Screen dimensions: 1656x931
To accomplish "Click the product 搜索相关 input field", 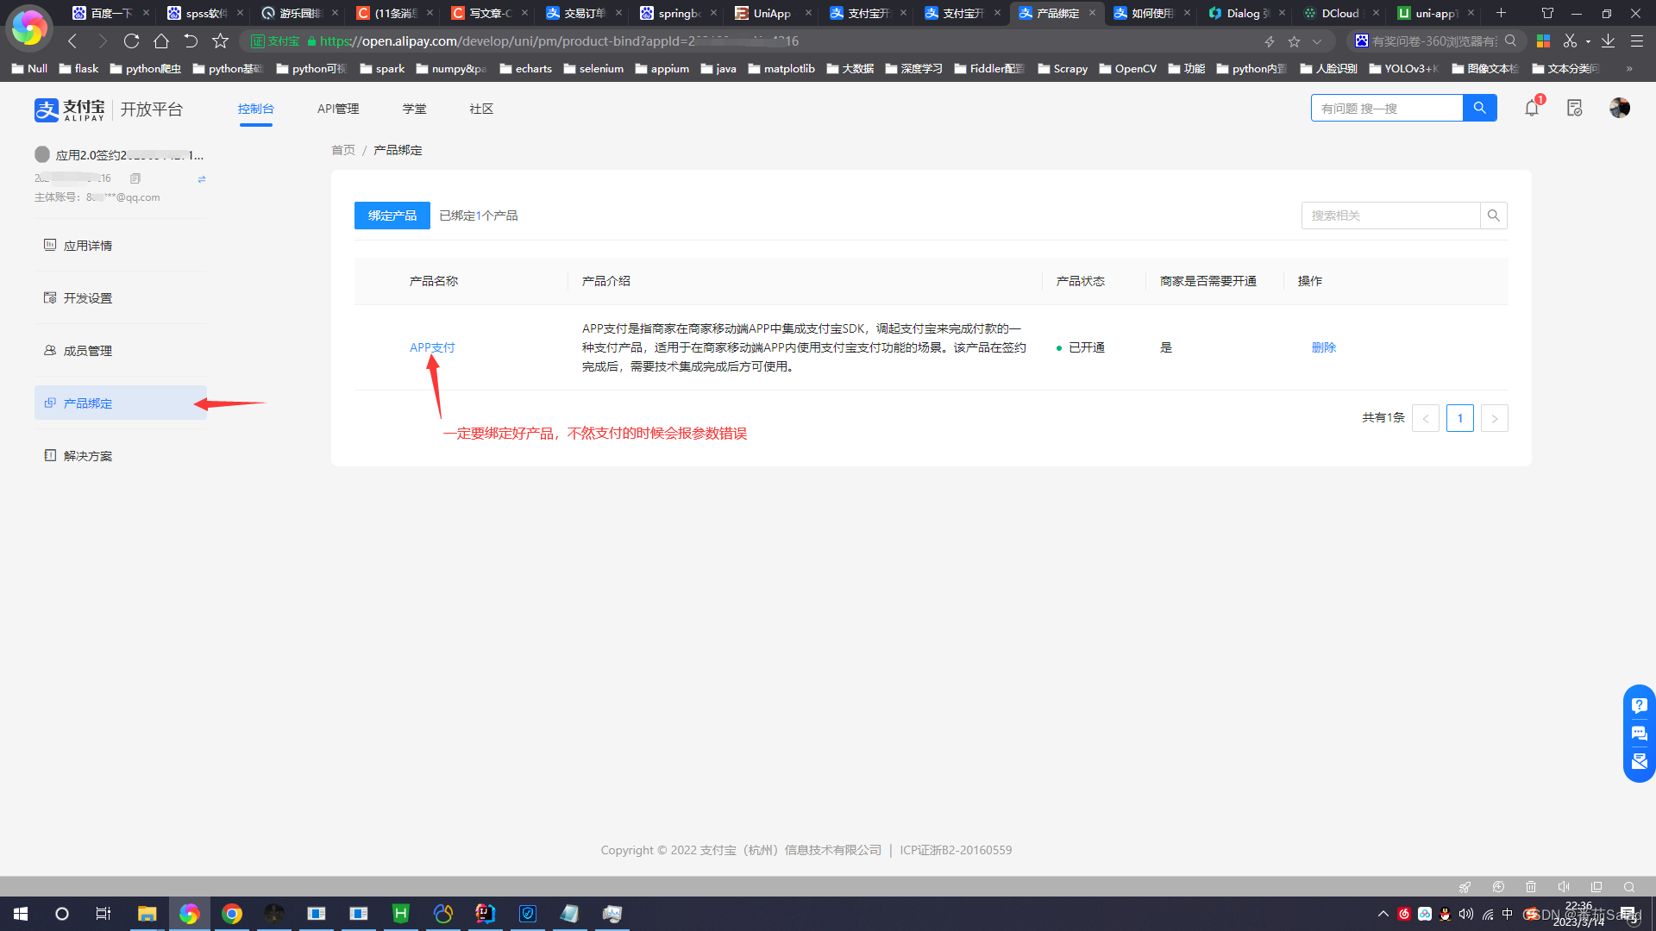I will click(x=1391, y=216).
